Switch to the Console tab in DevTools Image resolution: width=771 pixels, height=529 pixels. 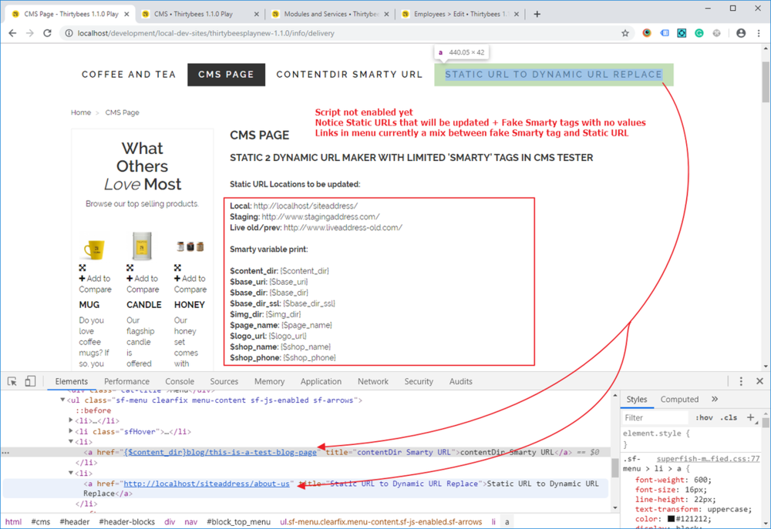click(x=180, y=381)
